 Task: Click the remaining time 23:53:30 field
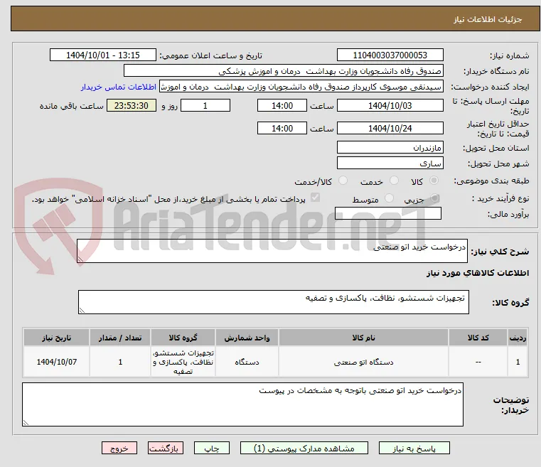[x=132, y=105]
